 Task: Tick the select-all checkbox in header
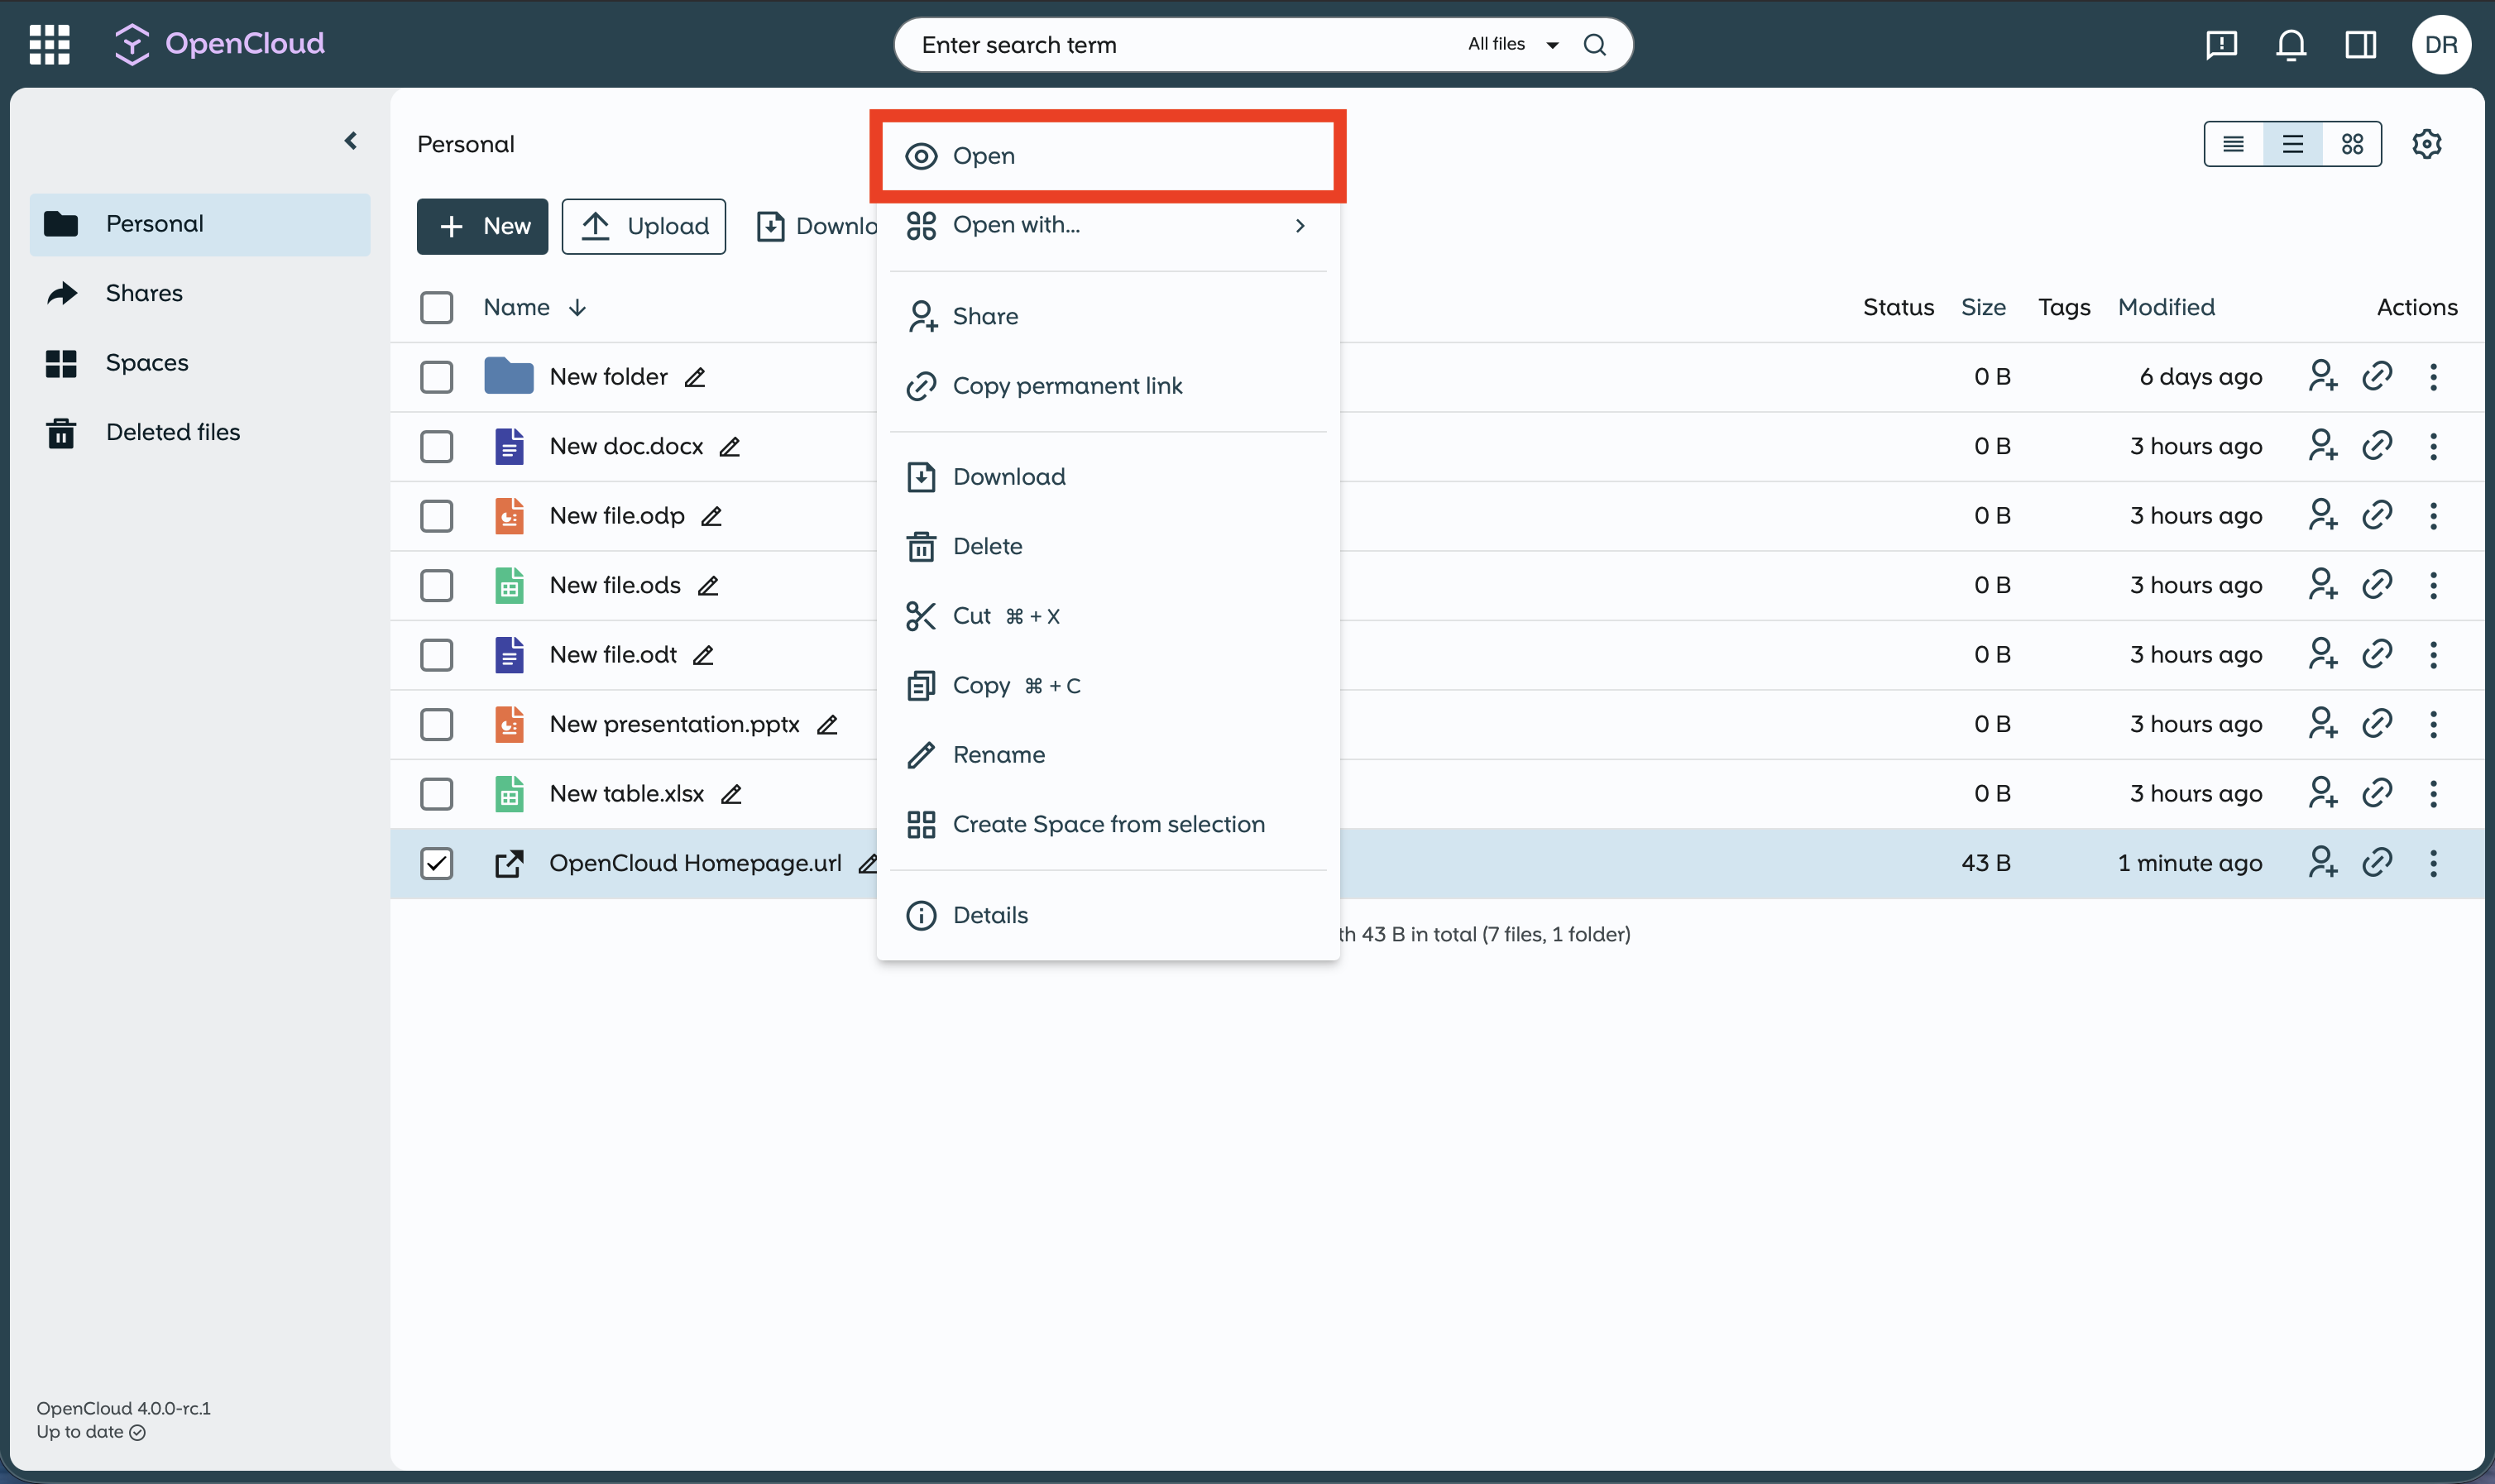tap(436, 307)
